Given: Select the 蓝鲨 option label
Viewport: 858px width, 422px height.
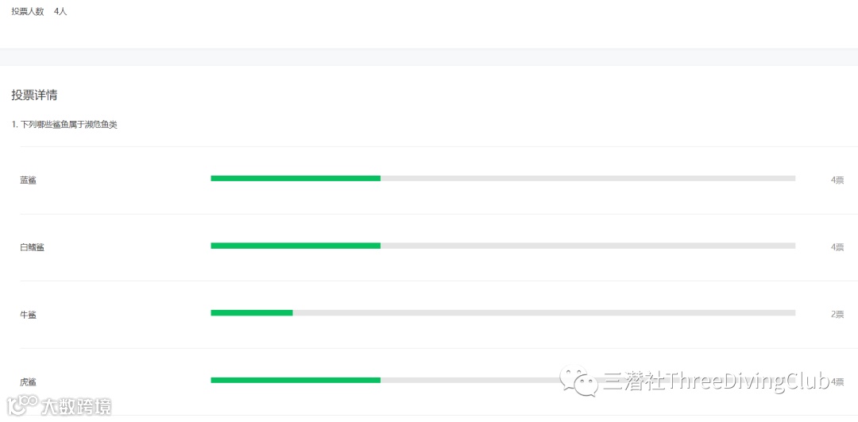Looking at the screenshot, I should point(29,180).
